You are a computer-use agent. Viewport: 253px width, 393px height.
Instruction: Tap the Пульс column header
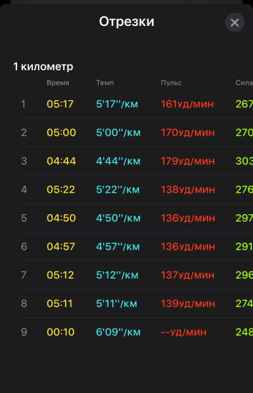[171, 83]
